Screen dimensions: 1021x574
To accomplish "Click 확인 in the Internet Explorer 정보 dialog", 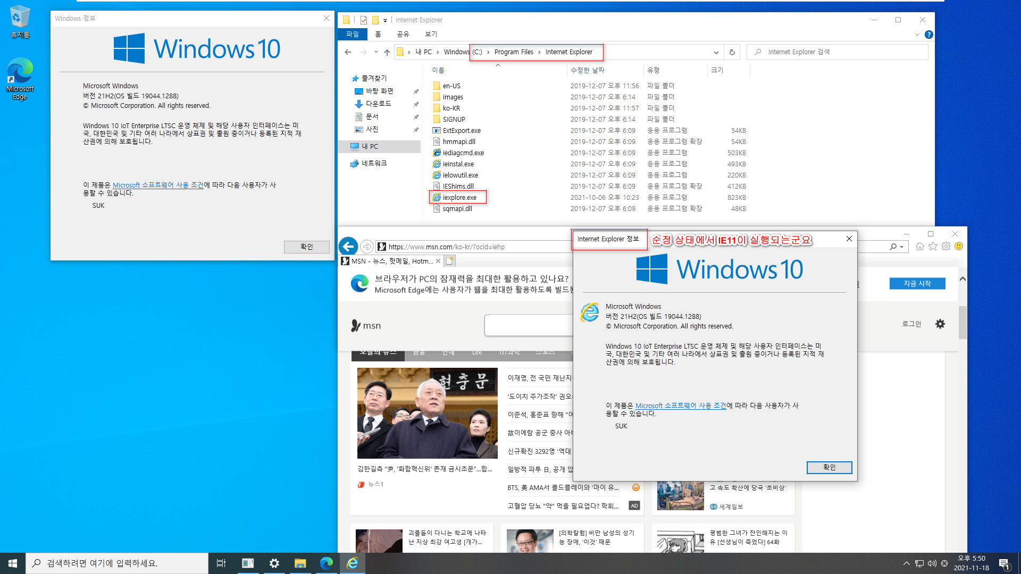I will 829,468.
